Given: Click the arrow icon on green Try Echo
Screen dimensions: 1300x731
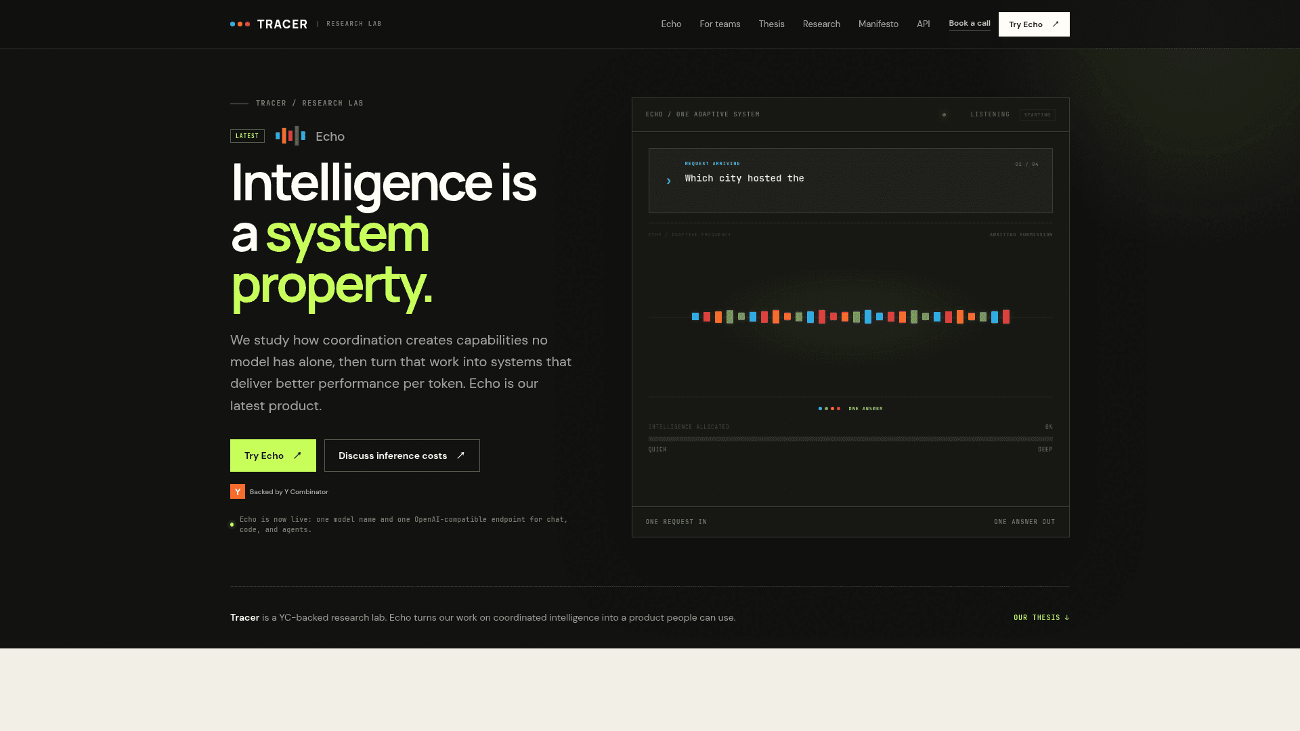Looking at the screenshot, I should (297, 456).
